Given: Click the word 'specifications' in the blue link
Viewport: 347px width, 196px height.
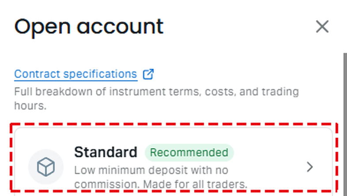Looking at the screenshot, I should click(100, 74).
